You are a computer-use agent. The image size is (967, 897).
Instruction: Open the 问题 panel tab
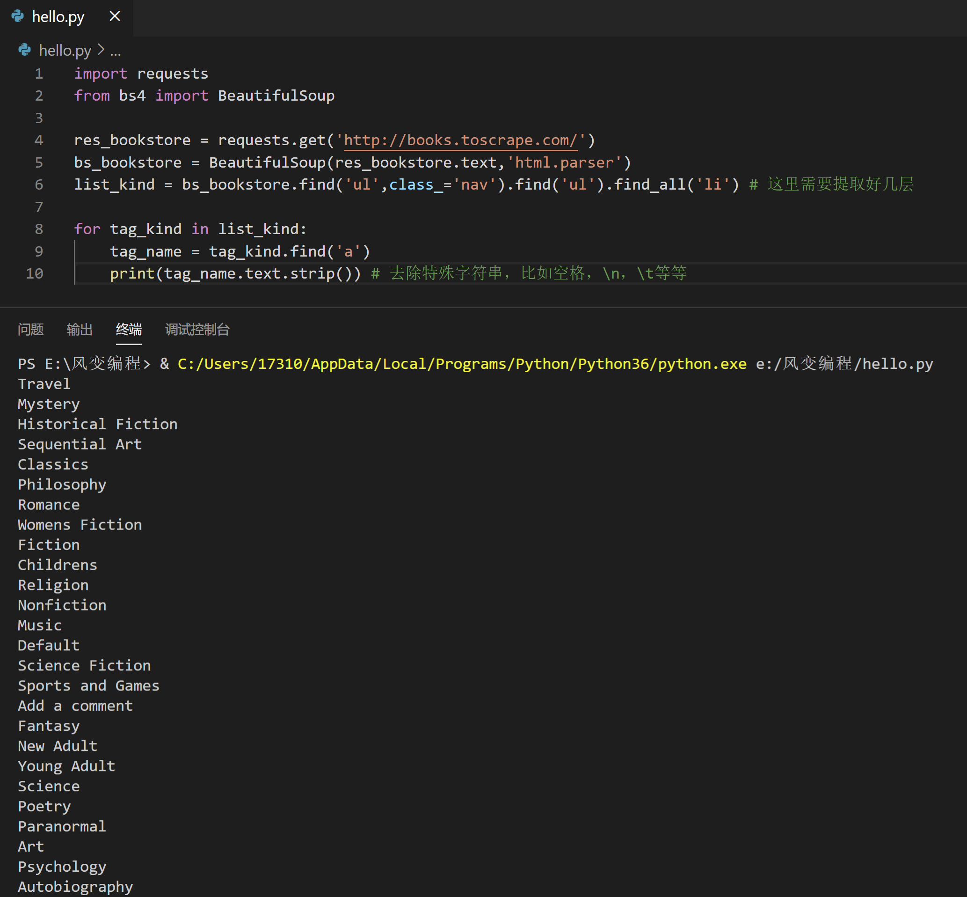coord(30,330)
